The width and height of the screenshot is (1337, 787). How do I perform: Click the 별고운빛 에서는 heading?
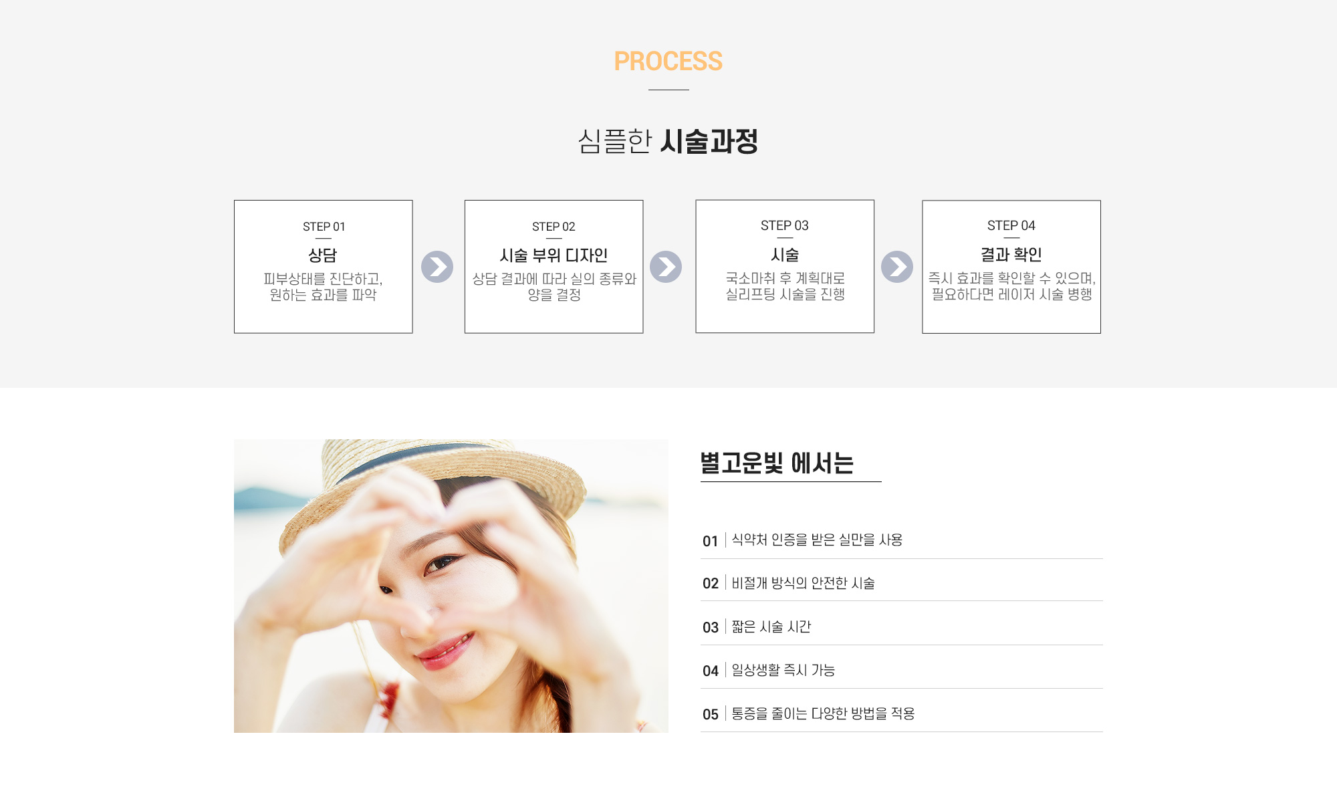(x=777, y=463)
